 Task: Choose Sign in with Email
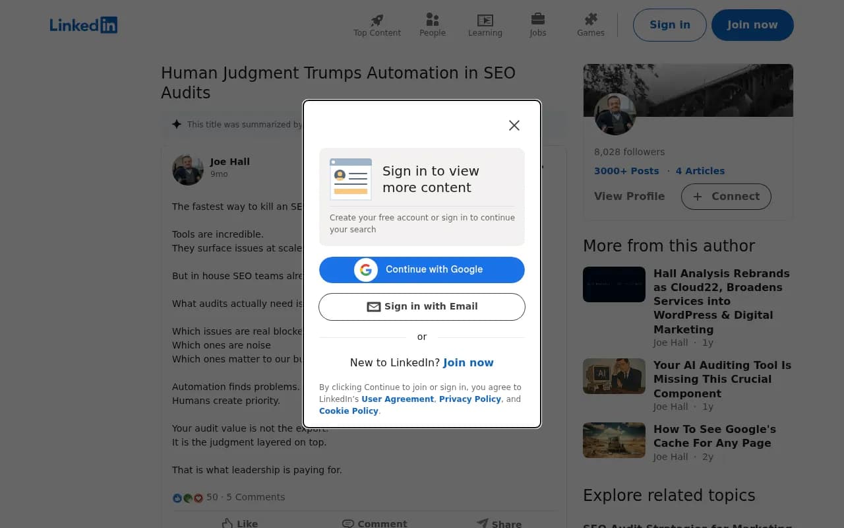(x=422, y=306)
